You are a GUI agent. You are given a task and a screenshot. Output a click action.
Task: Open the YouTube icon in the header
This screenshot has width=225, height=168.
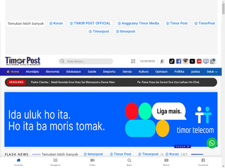pos(199,61)
